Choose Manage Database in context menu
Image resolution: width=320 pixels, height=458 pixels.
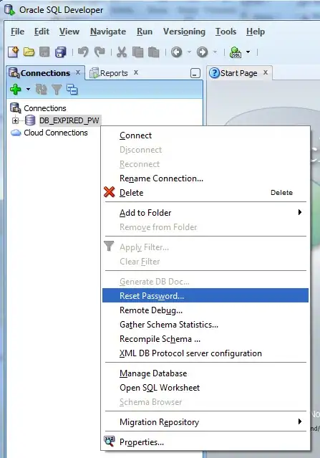coord(205,373)
